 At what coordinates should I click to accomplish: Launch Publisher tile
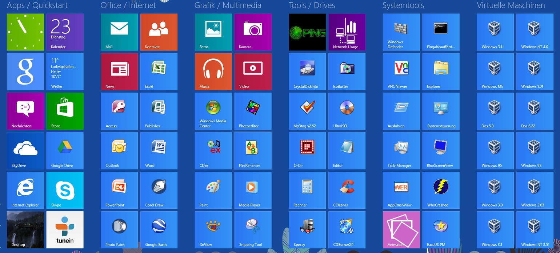pyautogui.click(x=159, y=111)
